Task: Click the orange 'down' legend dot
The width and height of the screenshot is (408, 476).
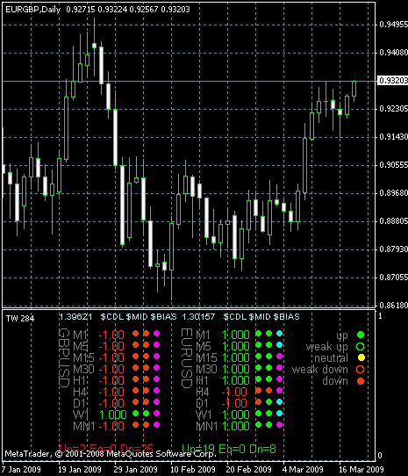Action: [x=361, y=380]
